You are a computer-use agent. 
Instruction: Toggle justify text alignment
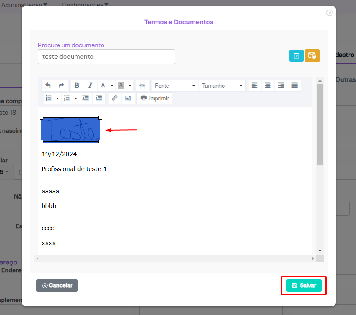(294, 86)
